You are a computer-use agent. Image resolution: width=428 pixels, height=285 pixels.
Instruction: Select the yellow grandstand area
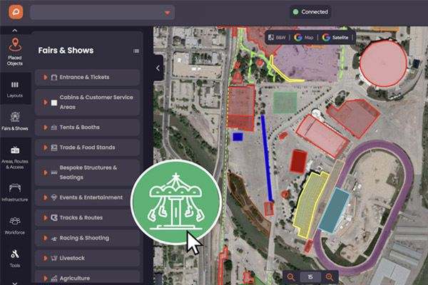310,204
